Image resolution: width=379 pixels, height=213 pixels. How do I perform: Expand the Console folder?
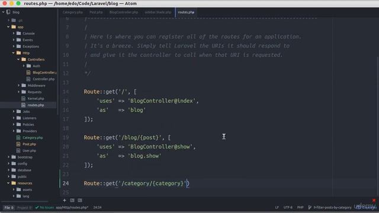point(14,33)
